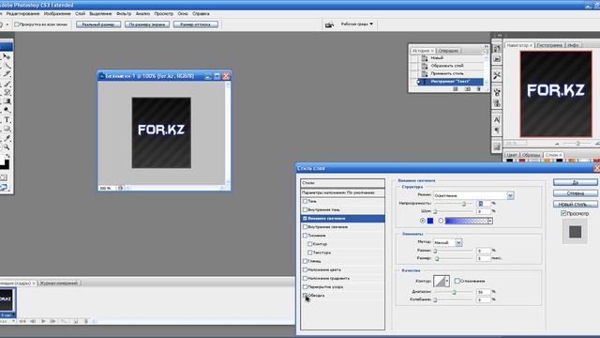Click the play button in Animation panel
This screenshot has height=338, width=600.
coord(43,321)
